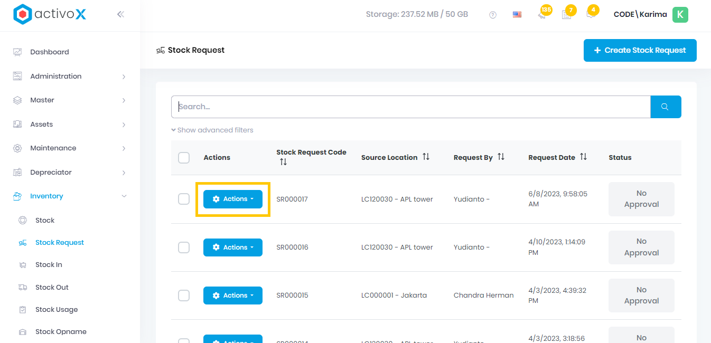Viewport: 711px width, 343px height.
Task: Open Actions button for SR000015
Action: 233,296
